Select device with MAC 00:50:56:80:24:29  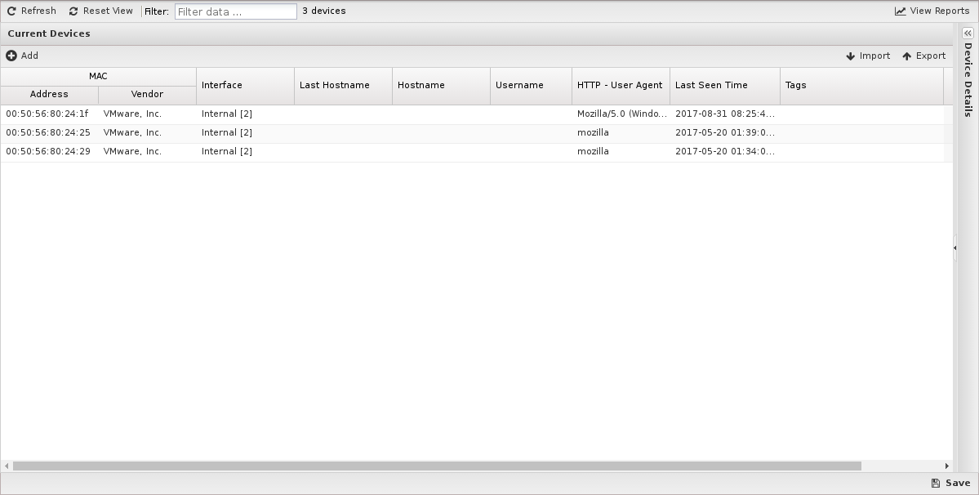pos(47,152)
